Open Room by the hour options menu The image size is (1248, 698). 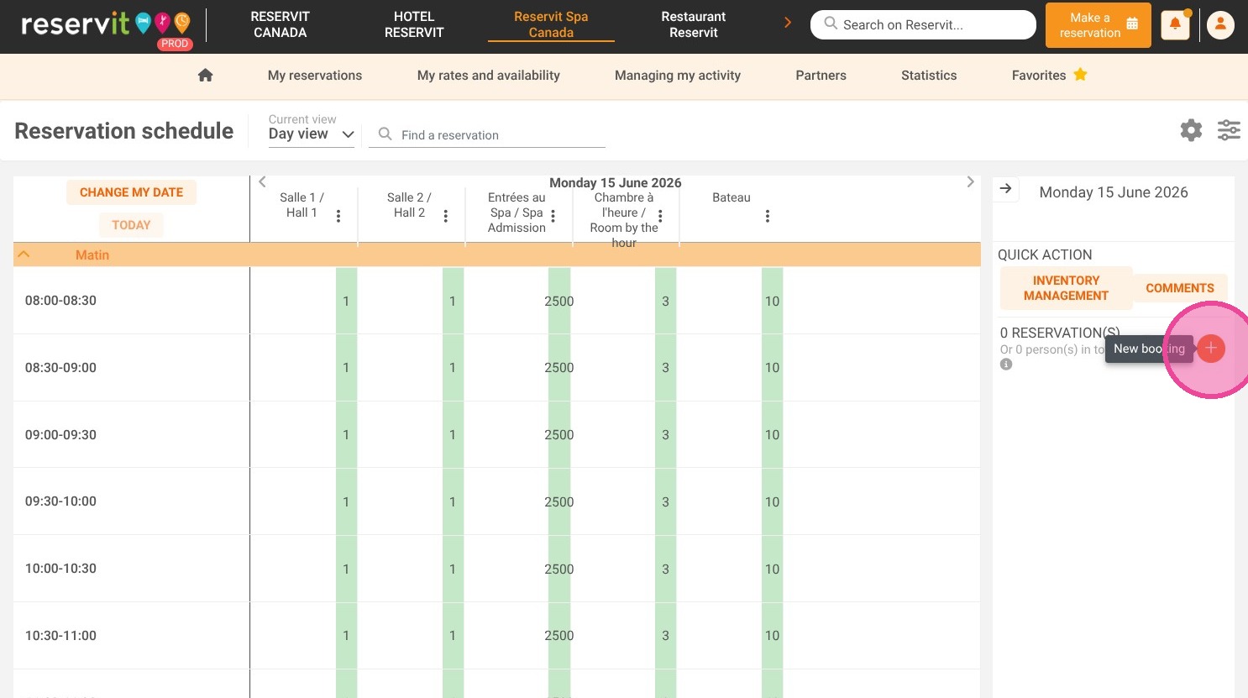[x=660, y=216]
